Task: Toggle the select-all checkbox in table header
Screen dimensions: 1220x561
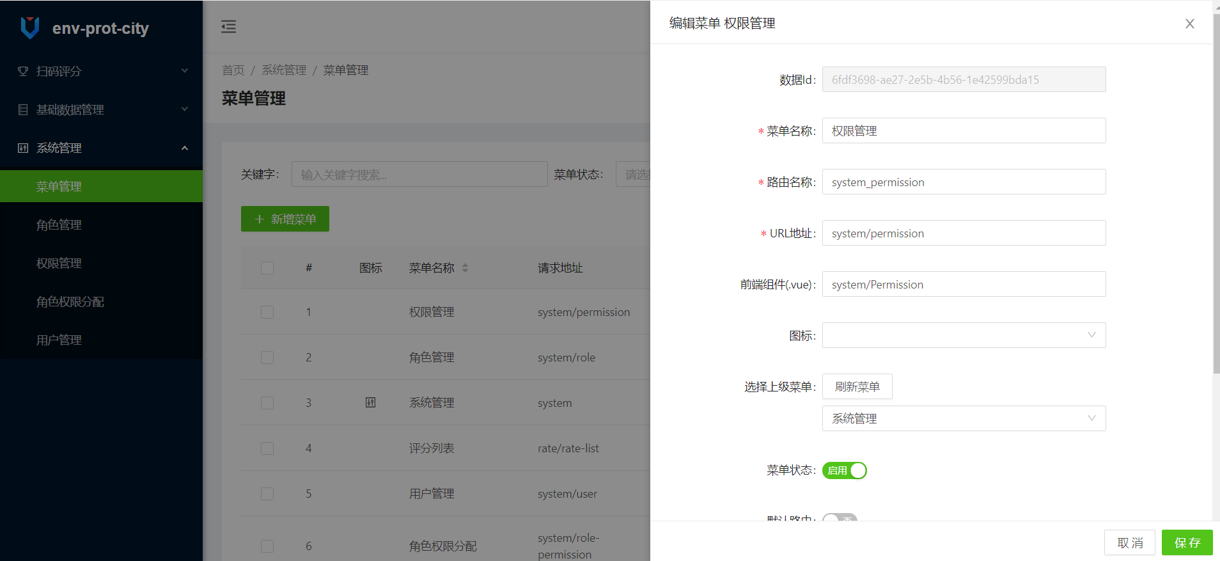Action: click(x=267, y=268)
